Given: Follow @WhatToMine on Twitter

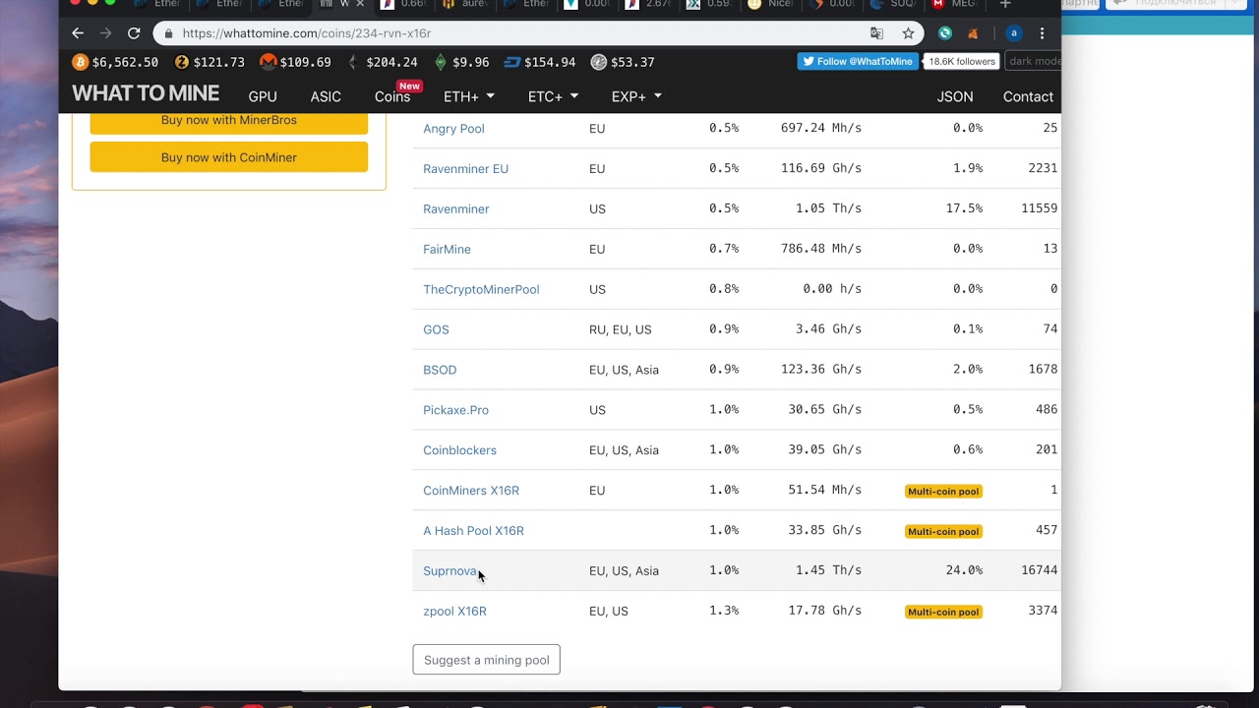Looking at the screenshot, I should tap(859, 61).
